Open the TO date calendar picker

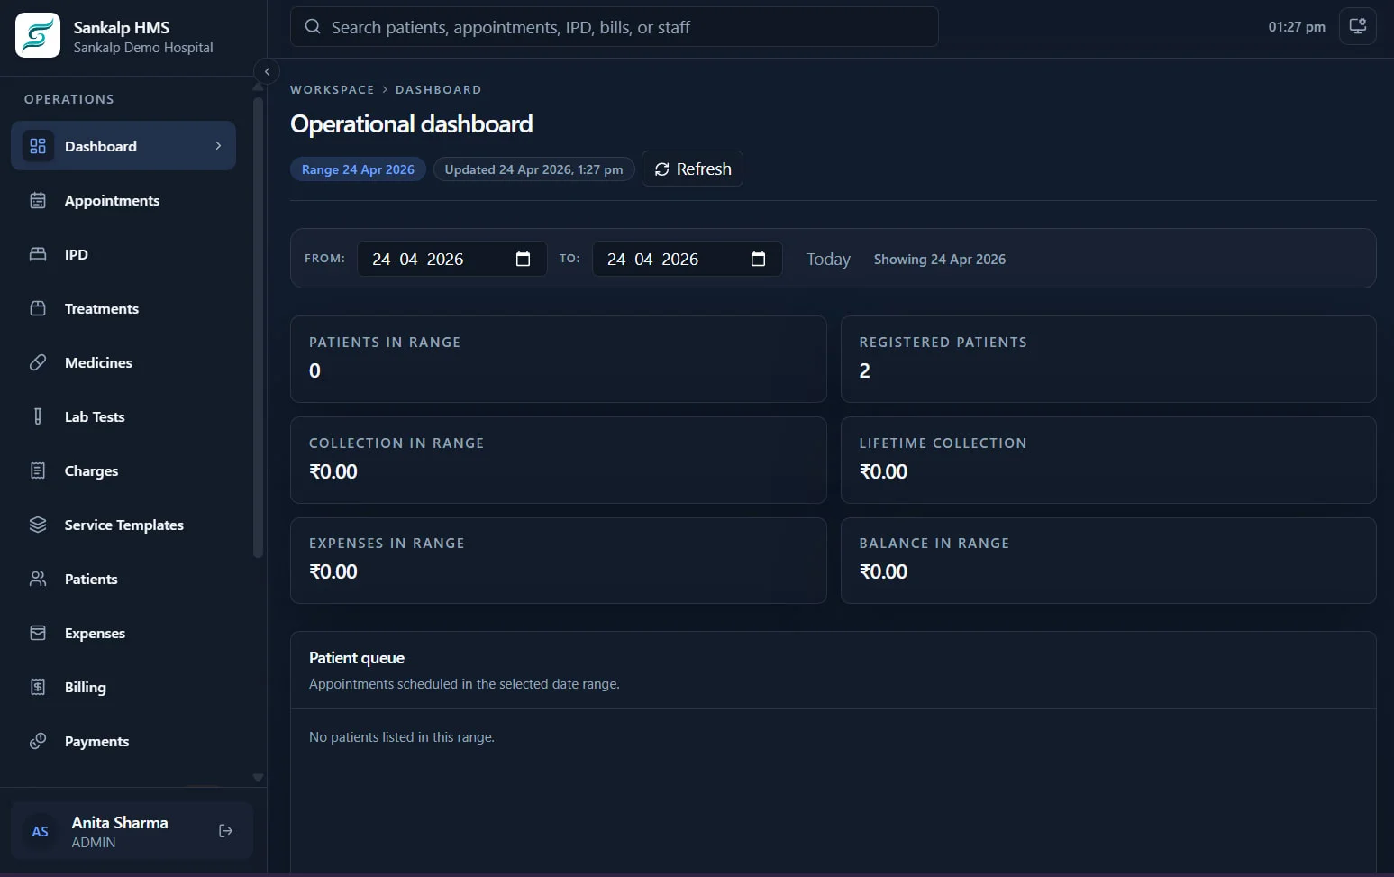(758, 259)
